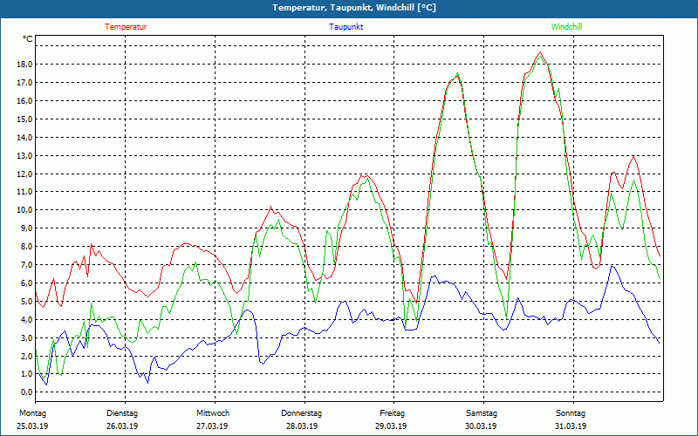Click the date 27.03.19
Screen dimensions: 698x436
(x=212, y=426)
